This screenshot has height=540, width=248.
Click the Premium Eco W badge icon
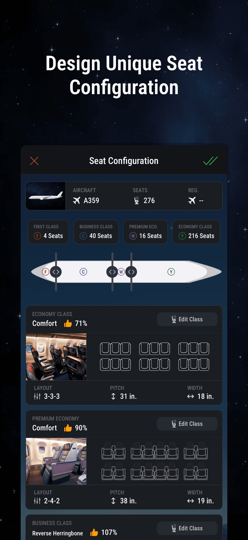coord(133,236)
